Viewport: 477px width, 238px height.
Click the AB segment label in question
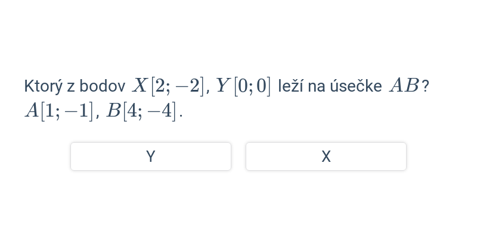405,86
